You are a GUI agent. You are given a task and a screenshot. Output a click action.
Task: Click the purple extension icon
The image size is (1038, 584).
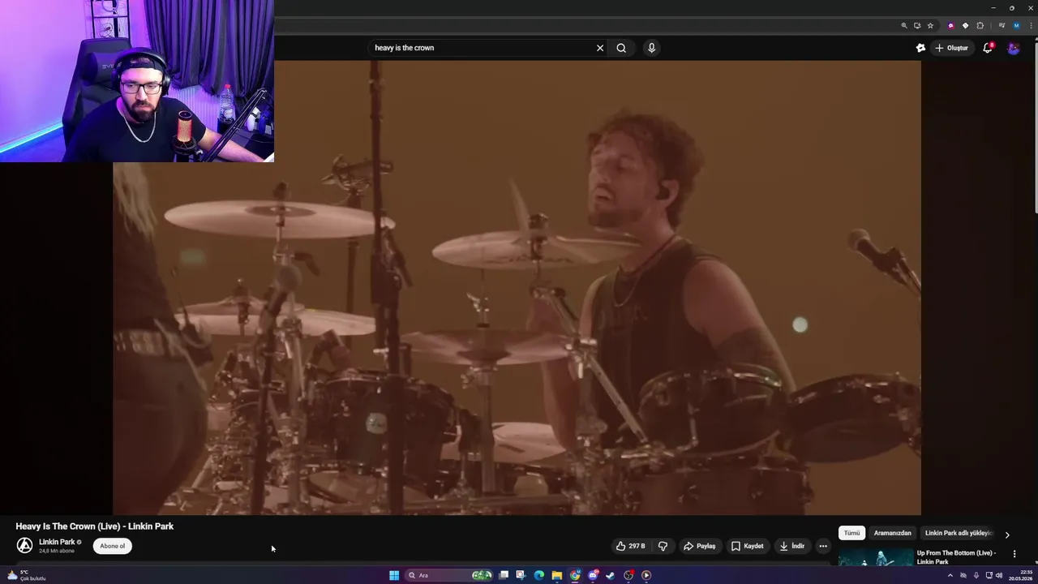coord(951,26)
